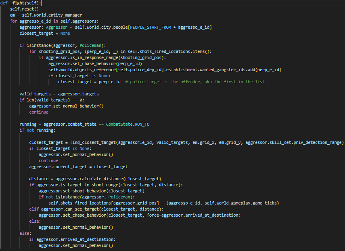Click the priv_detection_range argument

click(x=319, y=142)
